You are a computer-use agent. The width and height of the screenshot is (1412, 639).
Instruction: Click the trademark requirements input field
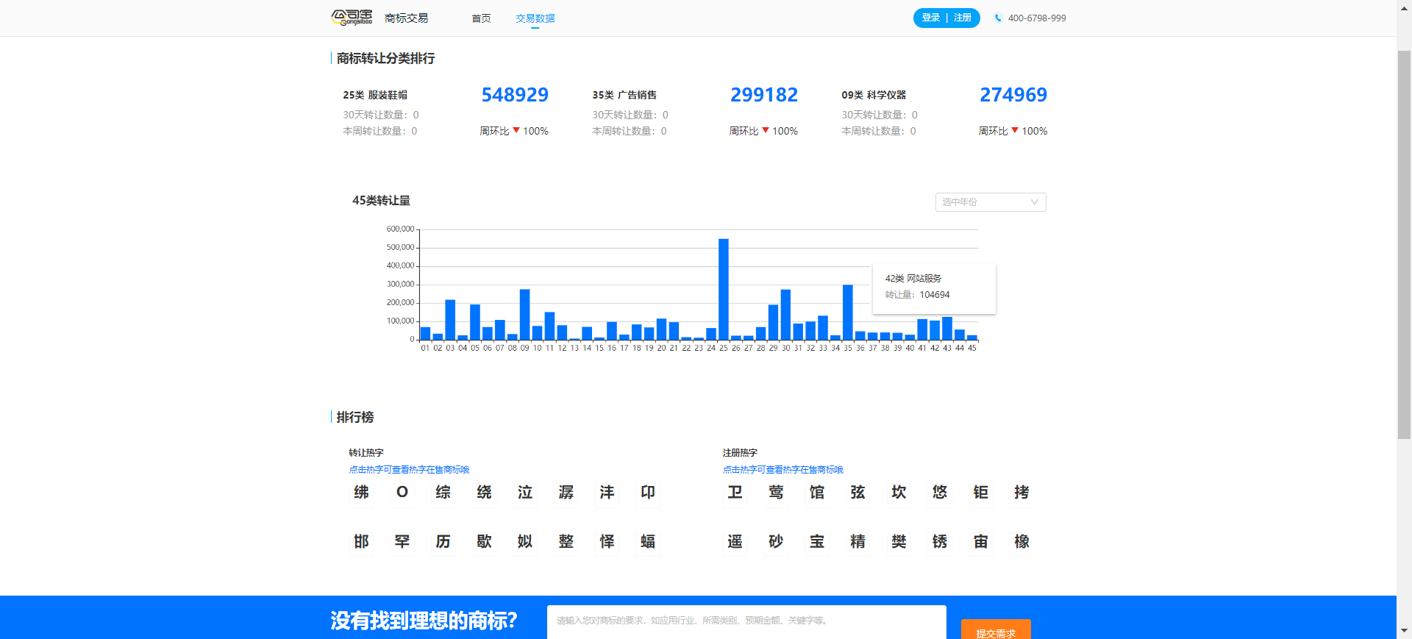(746, 622)
